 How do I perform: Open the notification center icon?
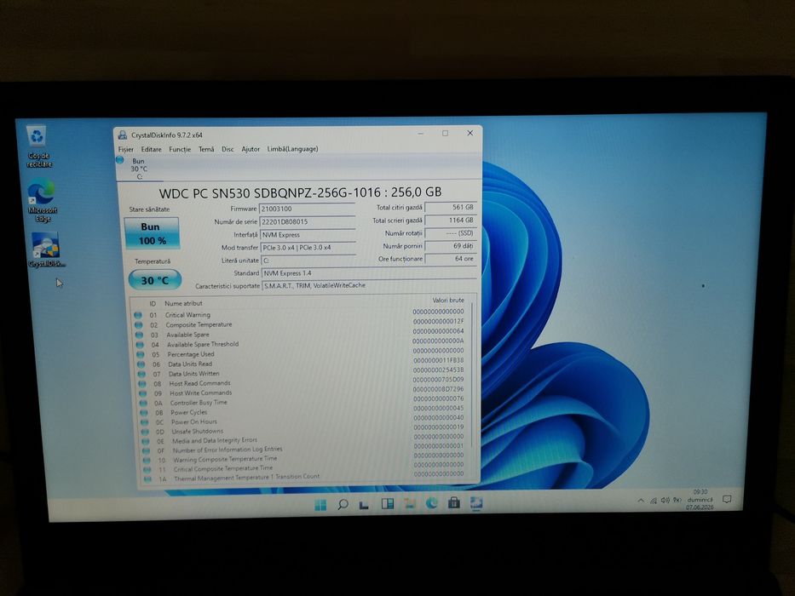727,499
